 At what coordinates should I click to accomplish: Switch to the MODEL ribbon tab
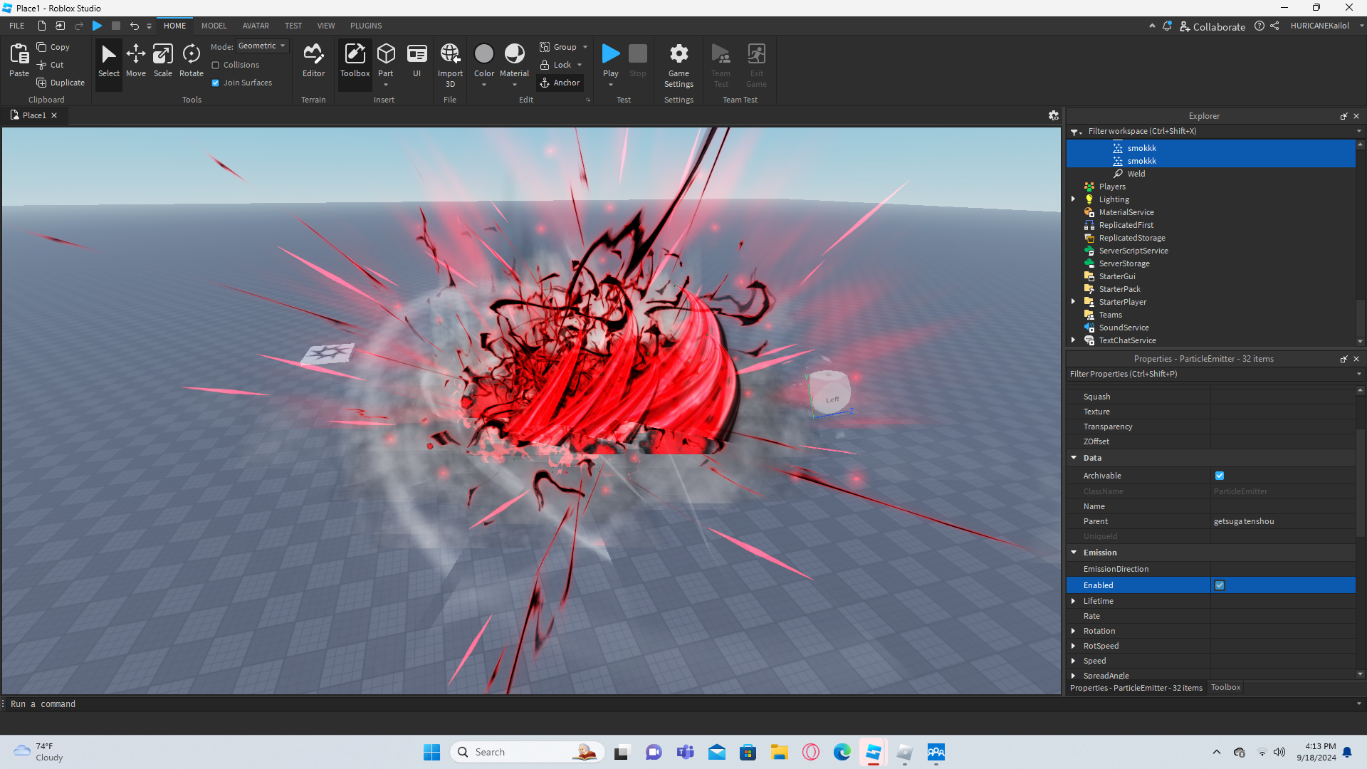coord(214,26)
